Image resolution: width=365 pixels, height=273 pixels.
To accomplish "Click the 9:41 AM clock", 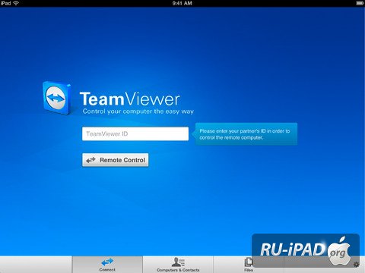I will 182,3.
